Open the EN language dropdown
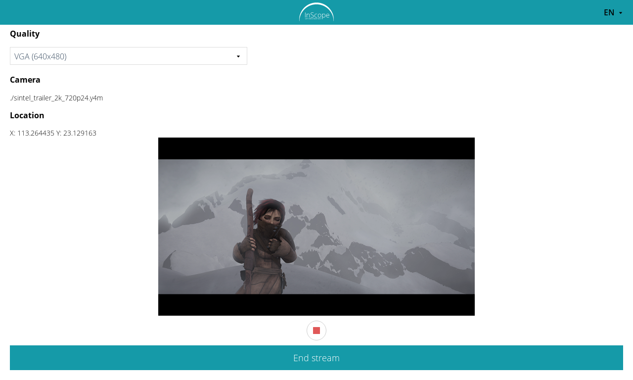This screenshot has width=633, height=380. tap(613, 12)
